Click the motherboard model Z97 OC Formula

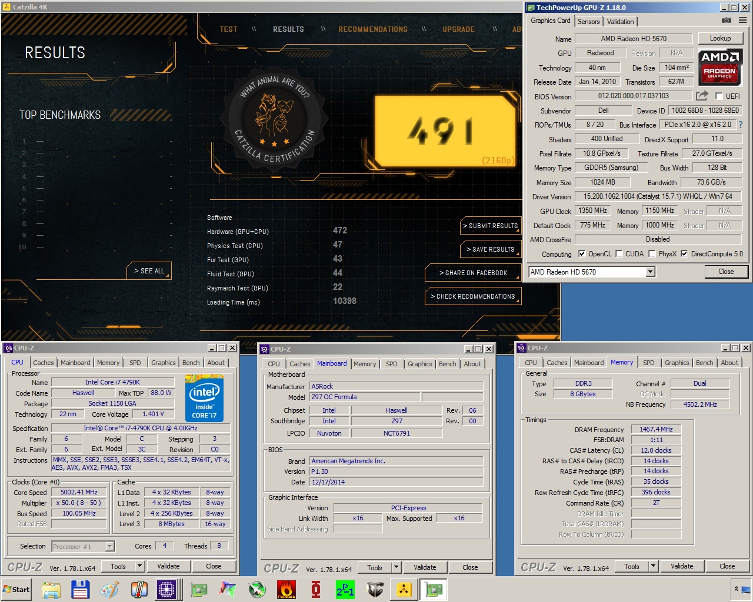point(365,397)
